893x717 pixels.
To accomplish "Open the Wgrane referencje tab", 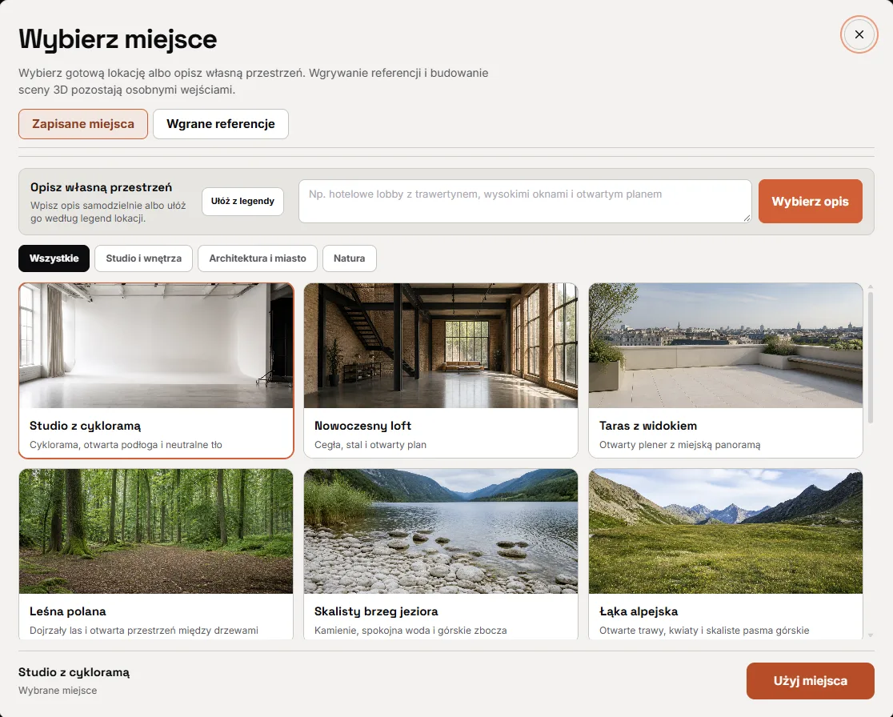I will [221, 124].
